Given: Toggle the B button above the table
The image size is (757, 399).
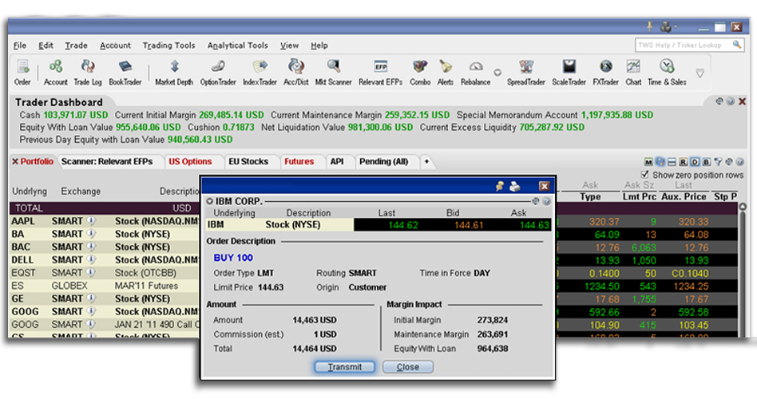Looking at the screenshot, I should pyautogui.click(x=706, y=162).
